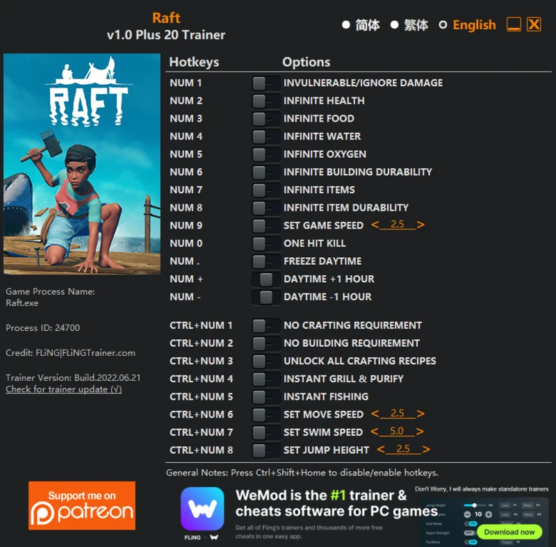The image size is (556, 547).
Task: Enable INSTANT FISHING cheat
Action: (x=266, y=396)
